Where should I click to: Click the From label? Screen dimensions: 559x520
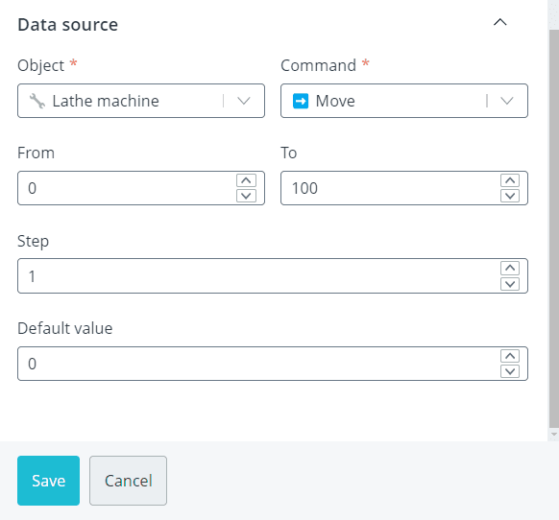pos(36,153)
